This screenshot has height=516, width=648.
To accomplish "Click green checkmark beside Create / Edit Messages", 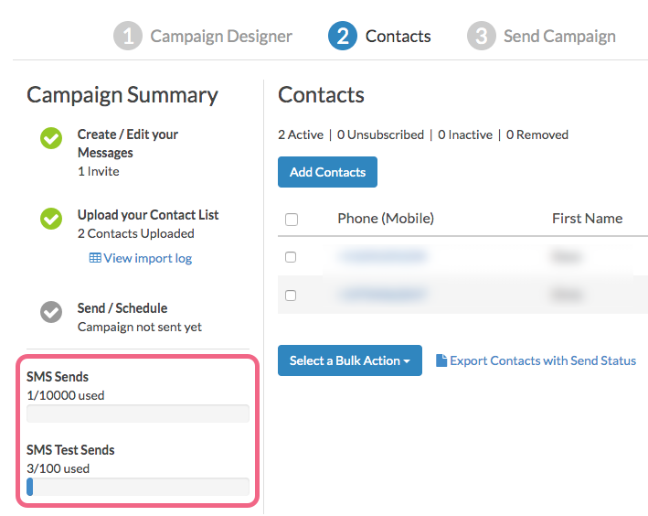I will point(51,139).
